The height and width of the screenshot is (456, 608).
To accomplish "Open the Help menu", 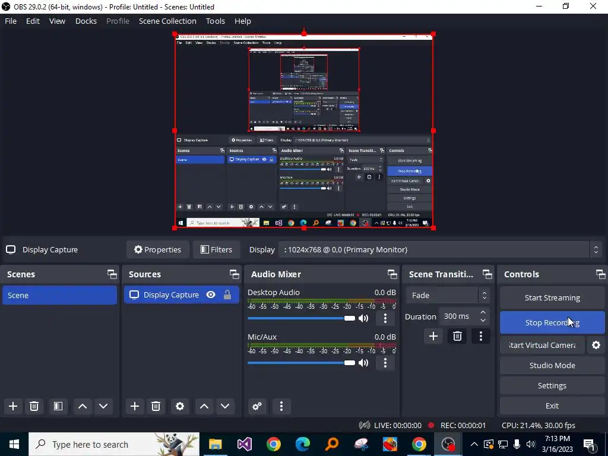I will pos(243,21).
